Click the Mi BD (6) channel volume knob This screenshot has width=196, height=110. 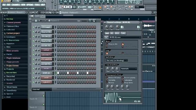tap(39, 73)
